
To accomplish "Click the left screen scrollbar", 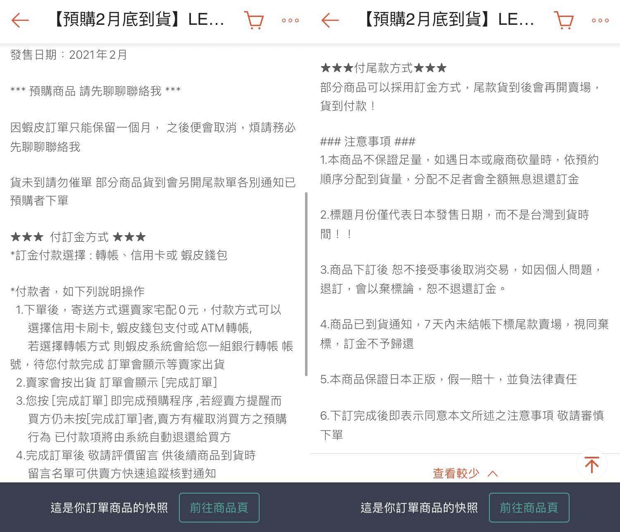I will pyautogui.click(x=306, y=284).
